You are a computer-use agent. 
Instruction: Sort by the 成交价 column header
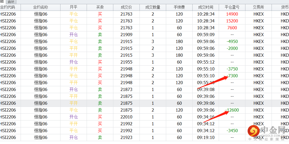pyautogui.click(x=127, y=7)
